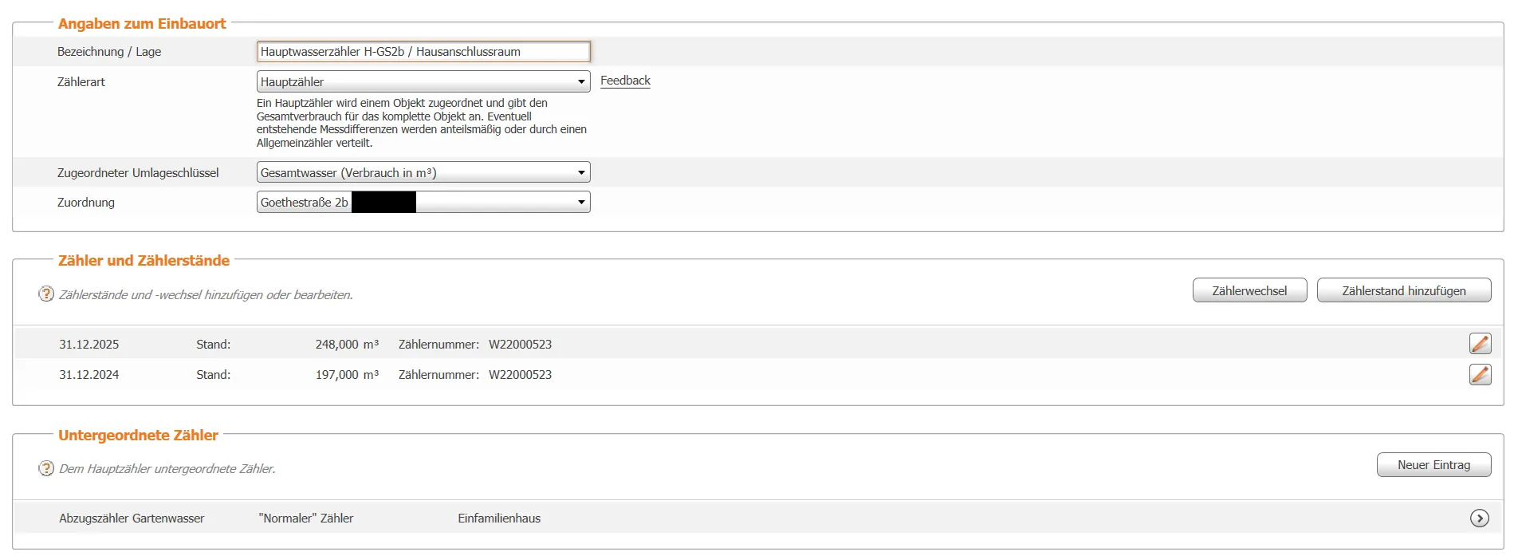Add subordinate meter with Neuer Eintrag

pyautogui.click(x=1433, y=465)
